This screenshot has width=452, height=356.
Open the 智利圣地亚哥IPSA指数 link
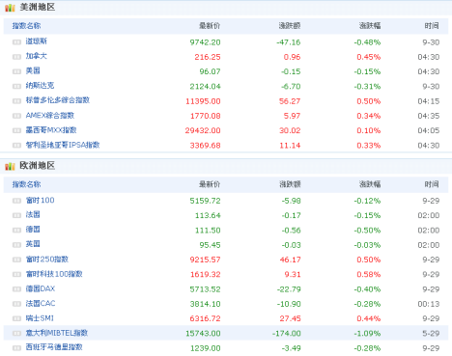(x=63, y=145)
